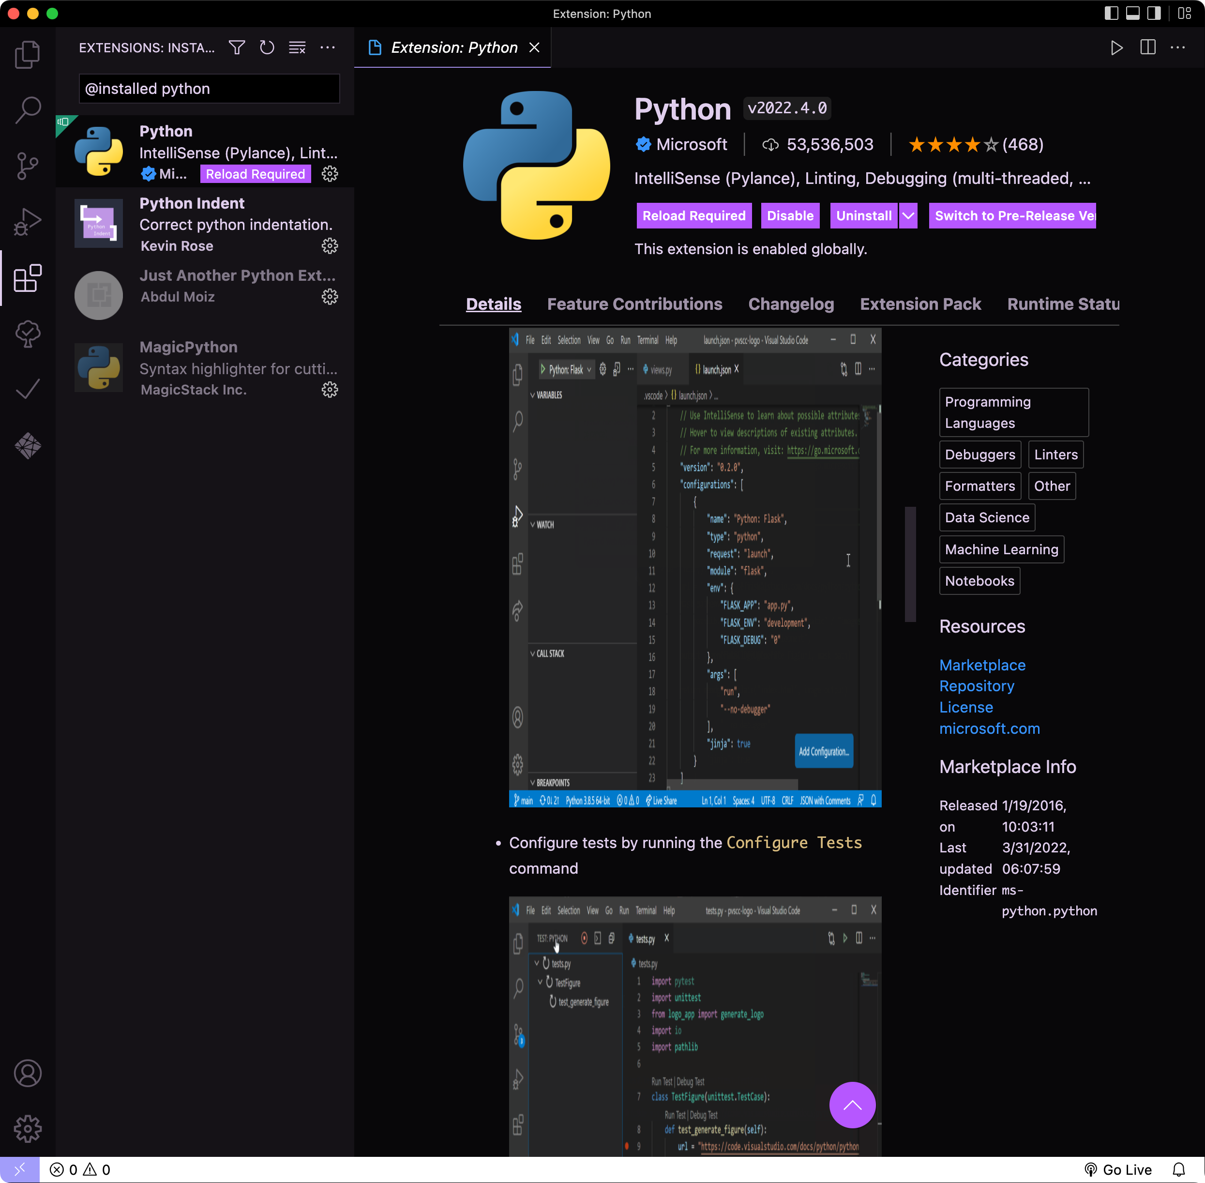Click the Uninstall button
Viewport: 1205px width, 1183px height.
[x=864, y=215]
